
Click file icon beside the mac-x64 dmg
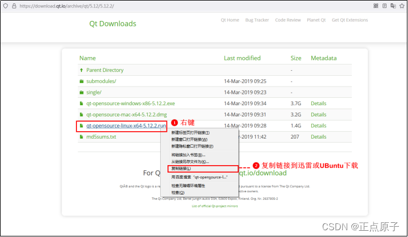point(81,114)
